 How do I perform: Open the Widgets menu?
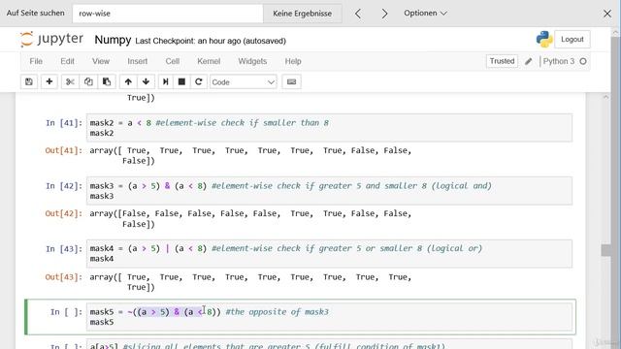[252, 61]
